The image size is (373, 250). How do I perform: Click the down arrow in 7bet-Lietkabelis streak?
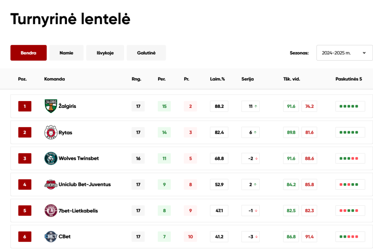(256, 211)
